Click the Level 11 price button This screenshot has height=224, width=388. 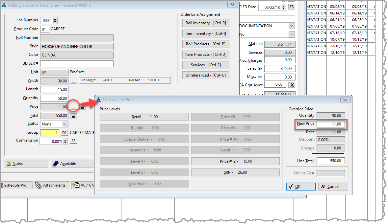(x=235, y=150)
